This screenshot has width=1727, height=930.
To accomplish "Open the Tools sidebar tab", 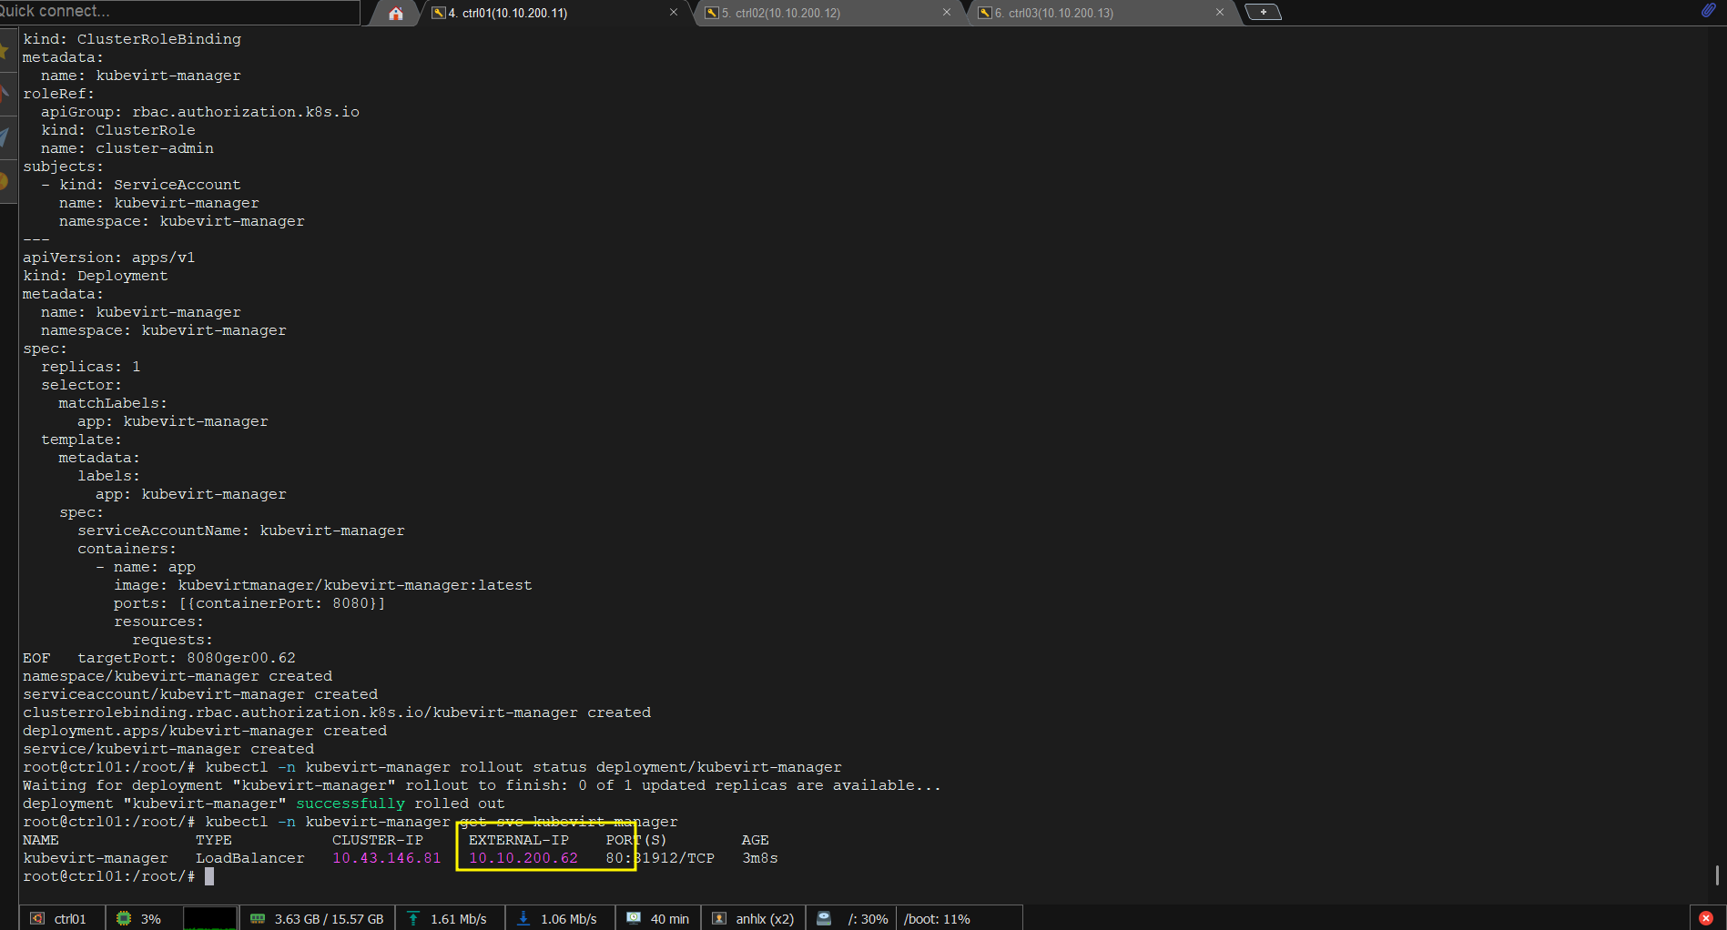I will pos(6,94).
